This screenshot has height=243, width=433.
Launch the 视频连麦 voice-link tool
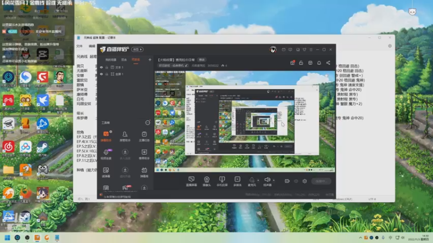[x=106, y=154]
